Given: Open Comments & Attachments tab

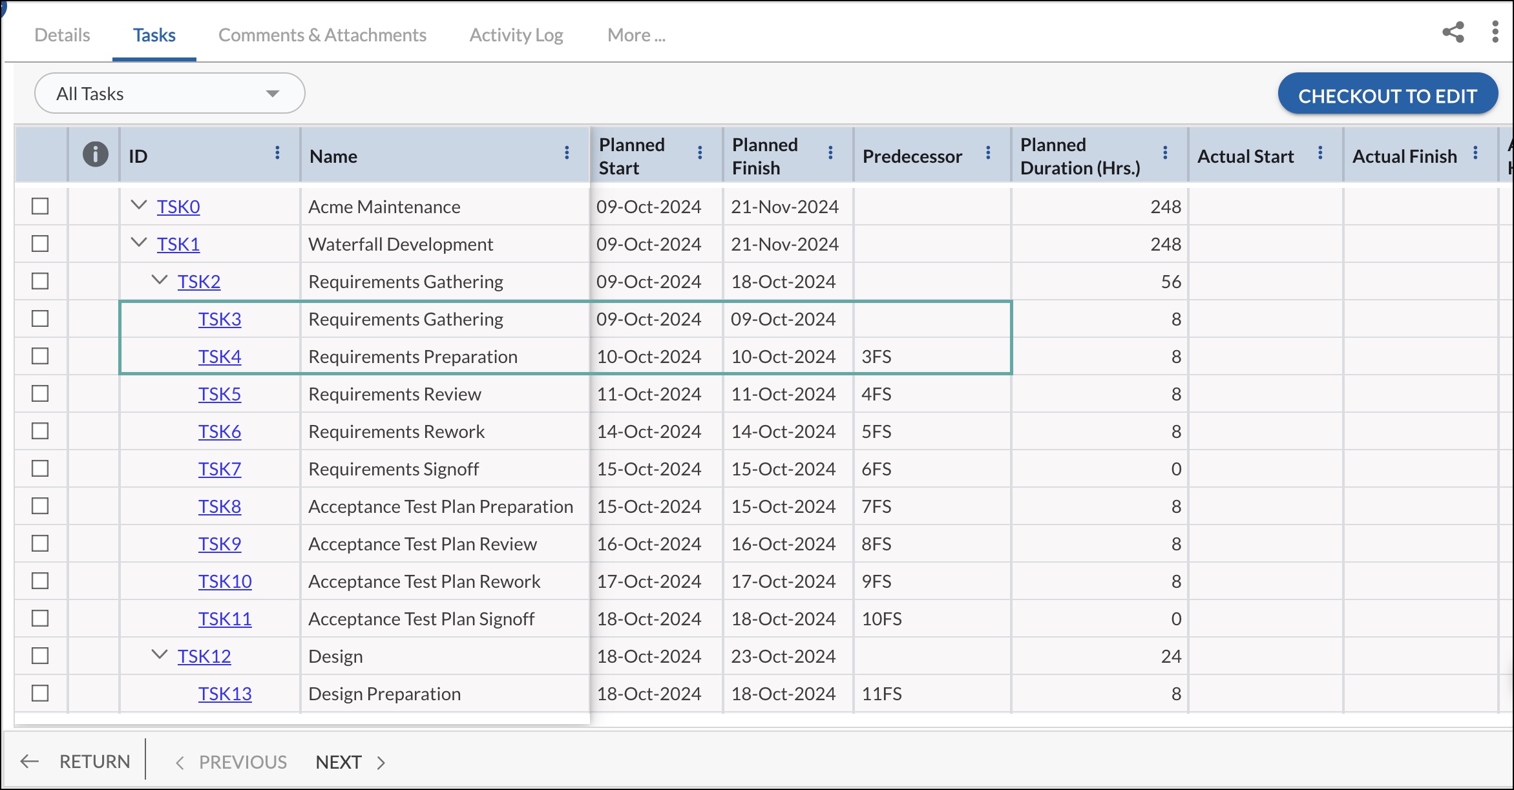Looking at the screenshot, I should point(322,35).
